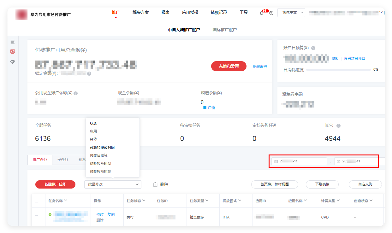
Task: Click the 设置次日预算 link
Action: [355, 59]
